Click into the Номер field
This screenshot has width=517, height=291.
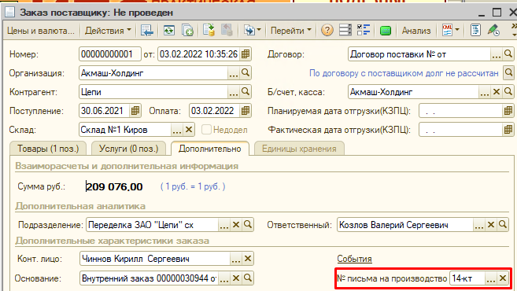pos(110,54)
